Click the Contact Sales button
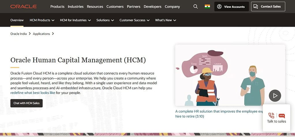Viewport: 295px width, 137px height. point(268,7)
